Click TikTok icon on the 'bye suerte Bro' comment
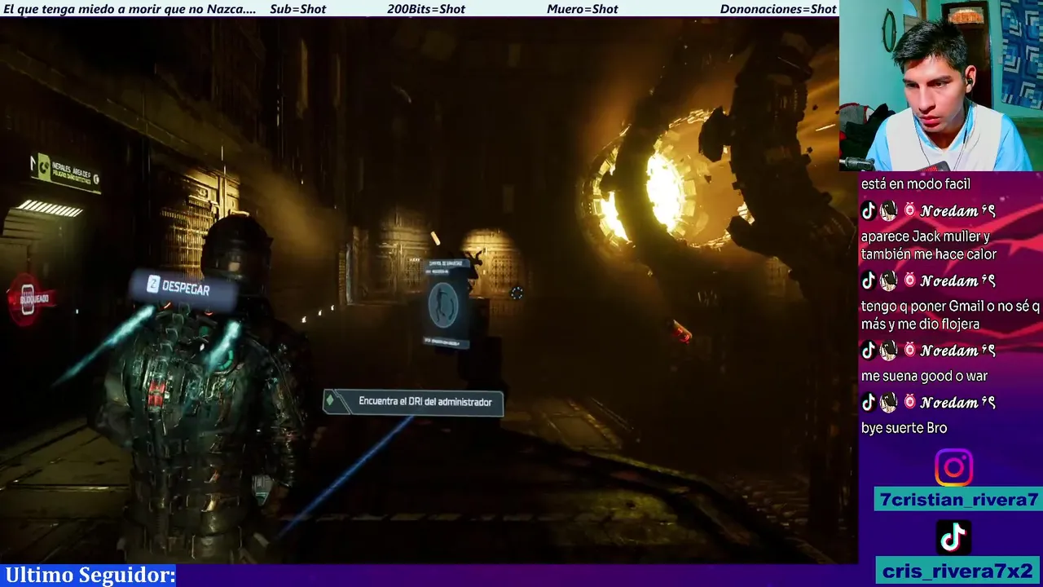 (x=869, y=403)
